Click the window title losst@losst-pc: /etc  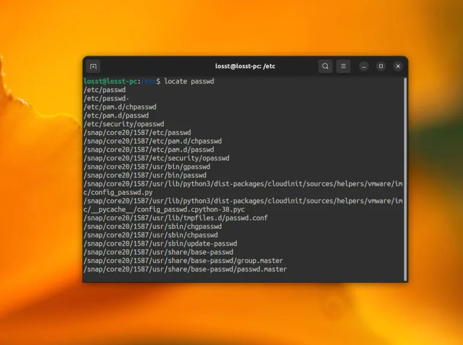point(245,66)
